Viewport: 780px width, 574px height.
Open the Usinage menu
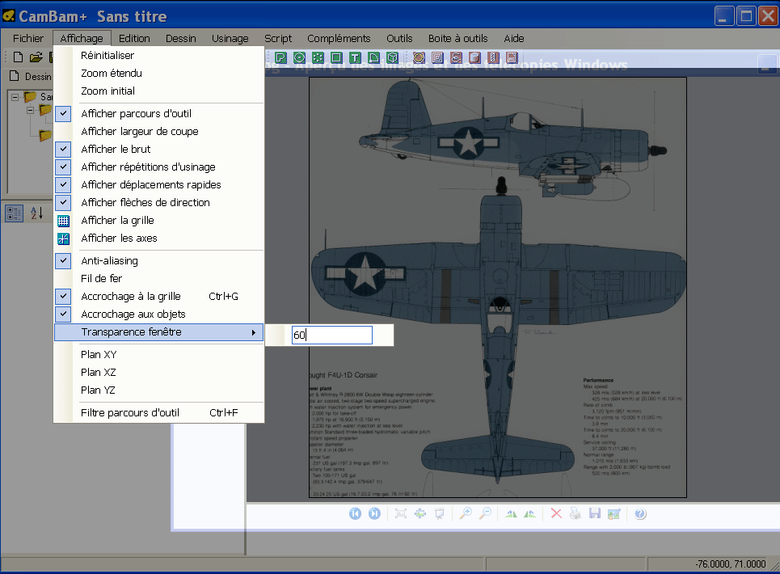[230, 38]
